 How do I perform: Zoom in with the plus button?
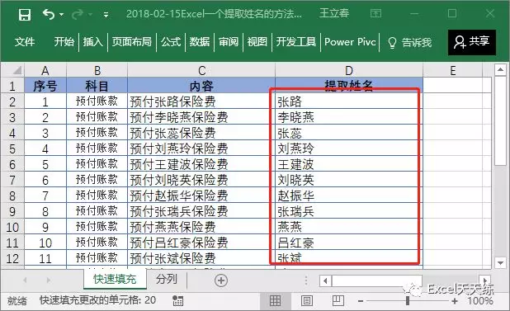pos(455,301)
